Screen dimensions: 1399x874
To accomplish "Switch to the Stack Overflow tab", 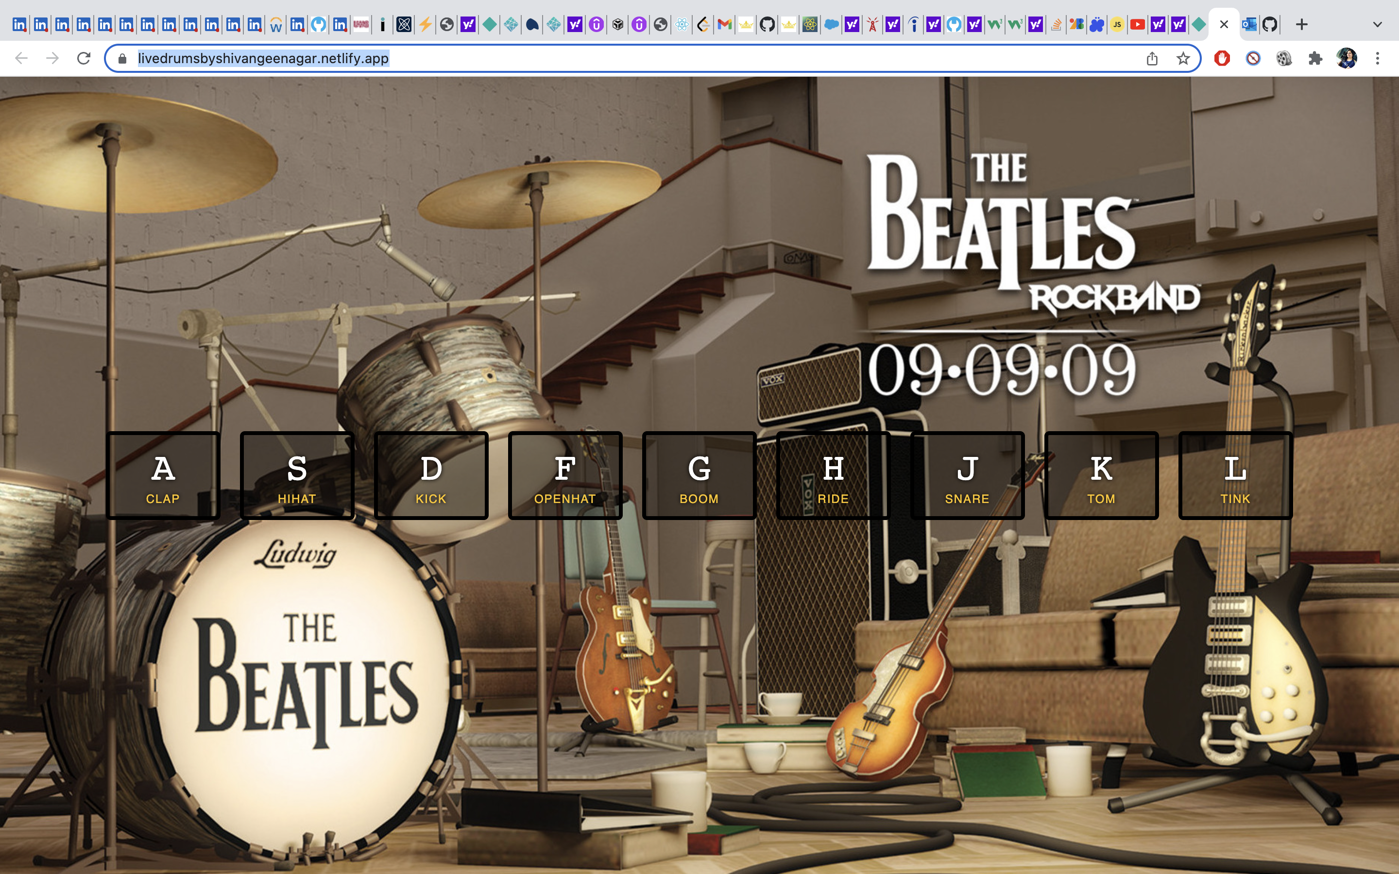I will [x=1056, y=24].
